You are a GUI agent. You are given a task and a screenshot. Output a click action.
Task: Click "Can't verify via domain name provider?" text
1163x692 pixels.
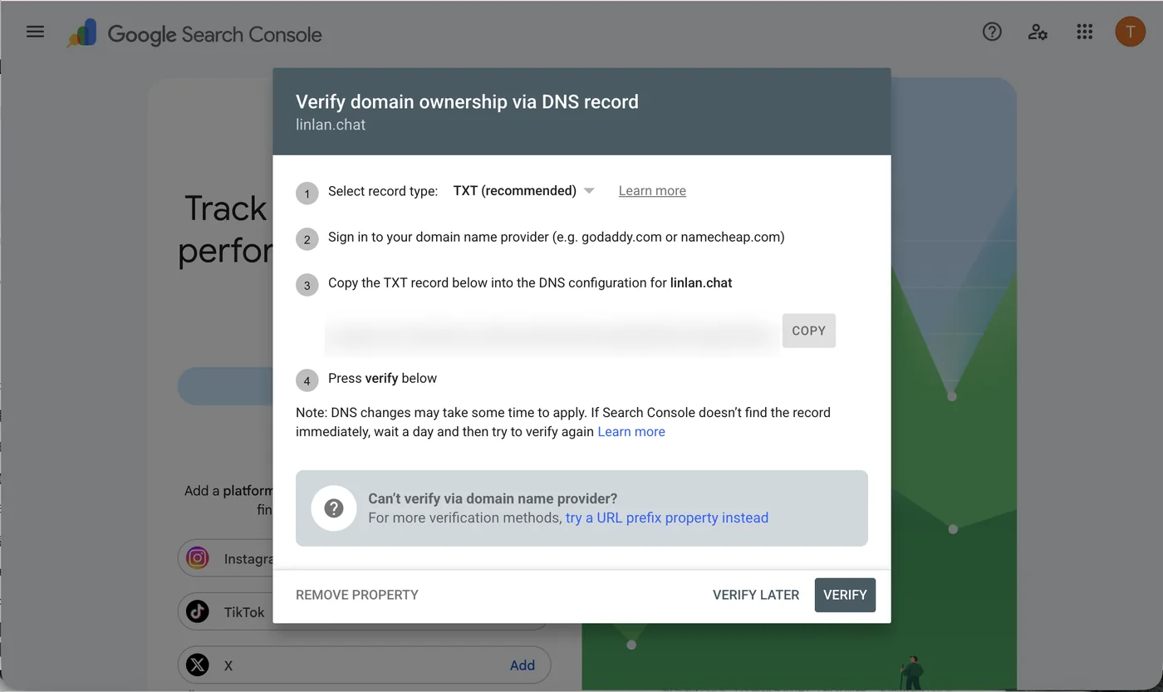click(x=493, y=498)
